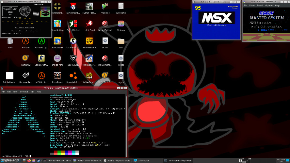
Task: Open the Vesktop desktop icon
Action: click(x=121, y=24)
